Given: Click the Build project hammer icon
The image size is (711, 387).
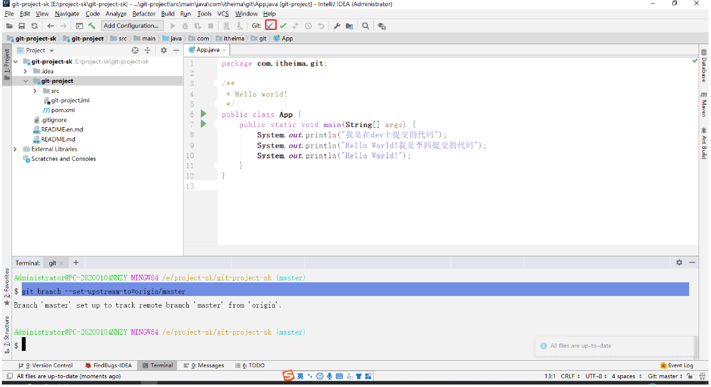Looking at the screenshot, I should [x=92, y=26].
